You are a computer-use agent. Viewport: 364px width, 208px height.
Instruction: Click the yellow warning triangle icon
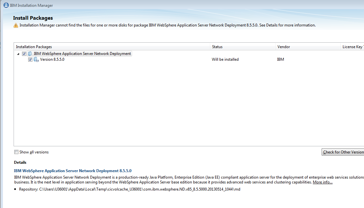click(x=16, y=25)
